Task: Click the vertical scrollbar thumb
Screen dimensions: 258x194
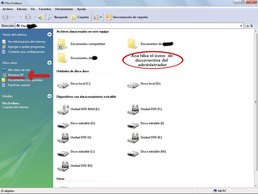Action: pyautogui.click(x=256, y=102)
